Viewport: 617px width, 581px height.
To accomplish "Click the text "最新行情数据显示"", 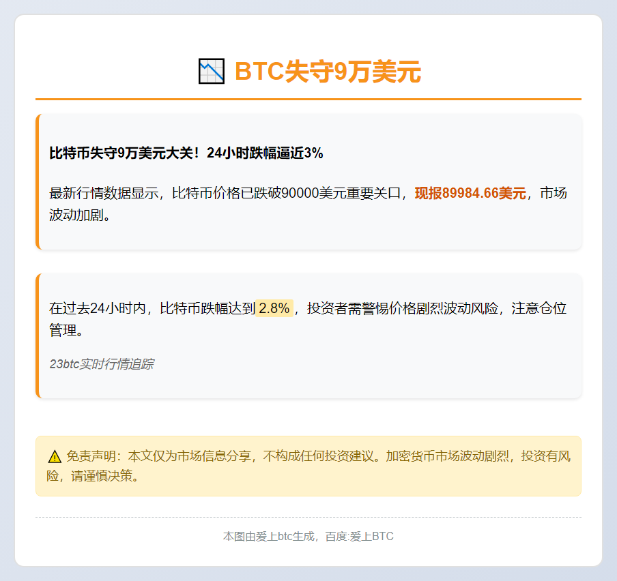I will 104,193.
